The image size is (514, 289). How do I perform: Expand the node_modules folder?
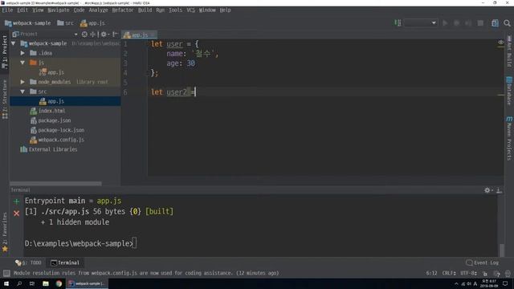point(22,82)
